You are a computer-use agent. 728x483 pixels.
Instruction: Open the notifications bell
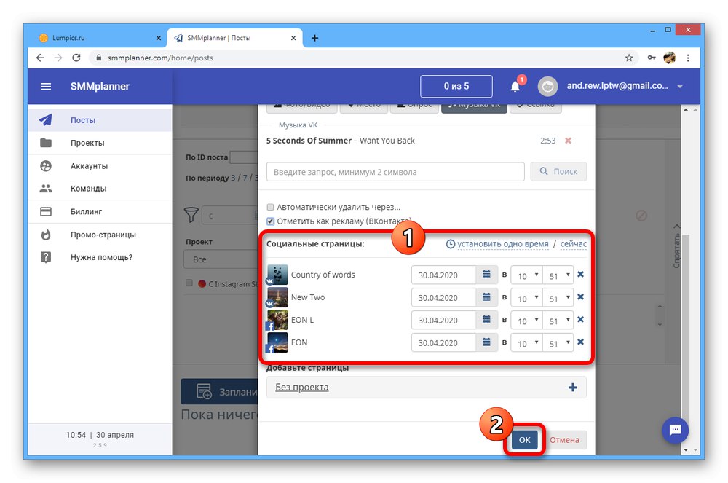[x=515, y=87]
